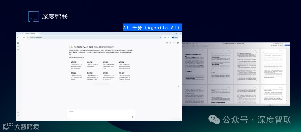Screen dimensions: 301x132
Task: Open the Review tab in Word
Action: coord(209,45)
